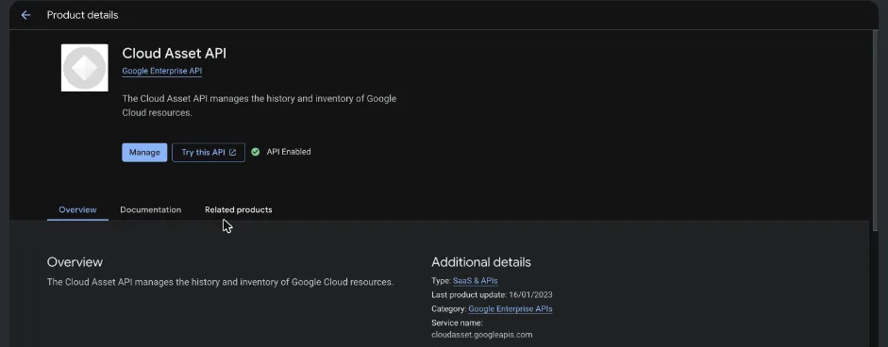This screenshot has width=888, height=347.
Task: Open the Google Enterprise API link under the title
Action: (162, 71)
